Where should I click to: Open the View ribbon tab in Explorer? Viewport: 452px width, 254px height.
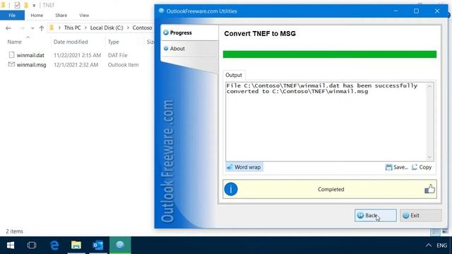pos(84,16)
